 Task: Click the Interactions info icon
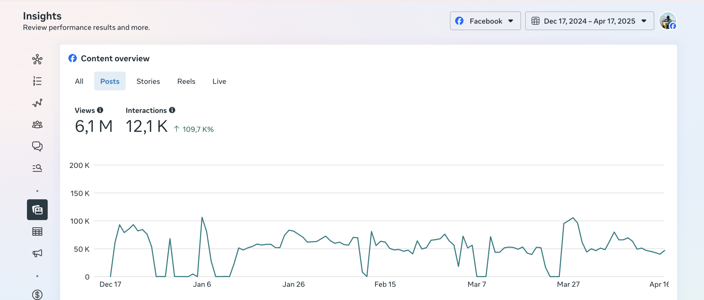pos(172,110)
